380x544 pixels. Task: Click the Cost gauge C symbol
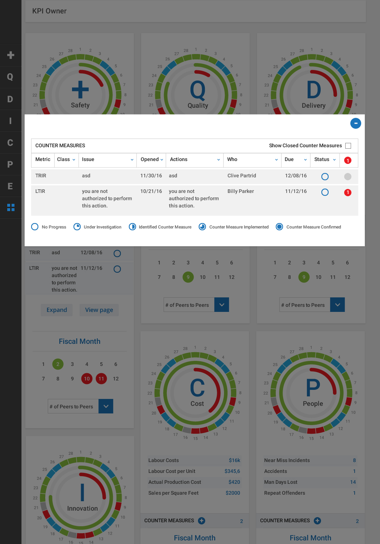(197, 388)
